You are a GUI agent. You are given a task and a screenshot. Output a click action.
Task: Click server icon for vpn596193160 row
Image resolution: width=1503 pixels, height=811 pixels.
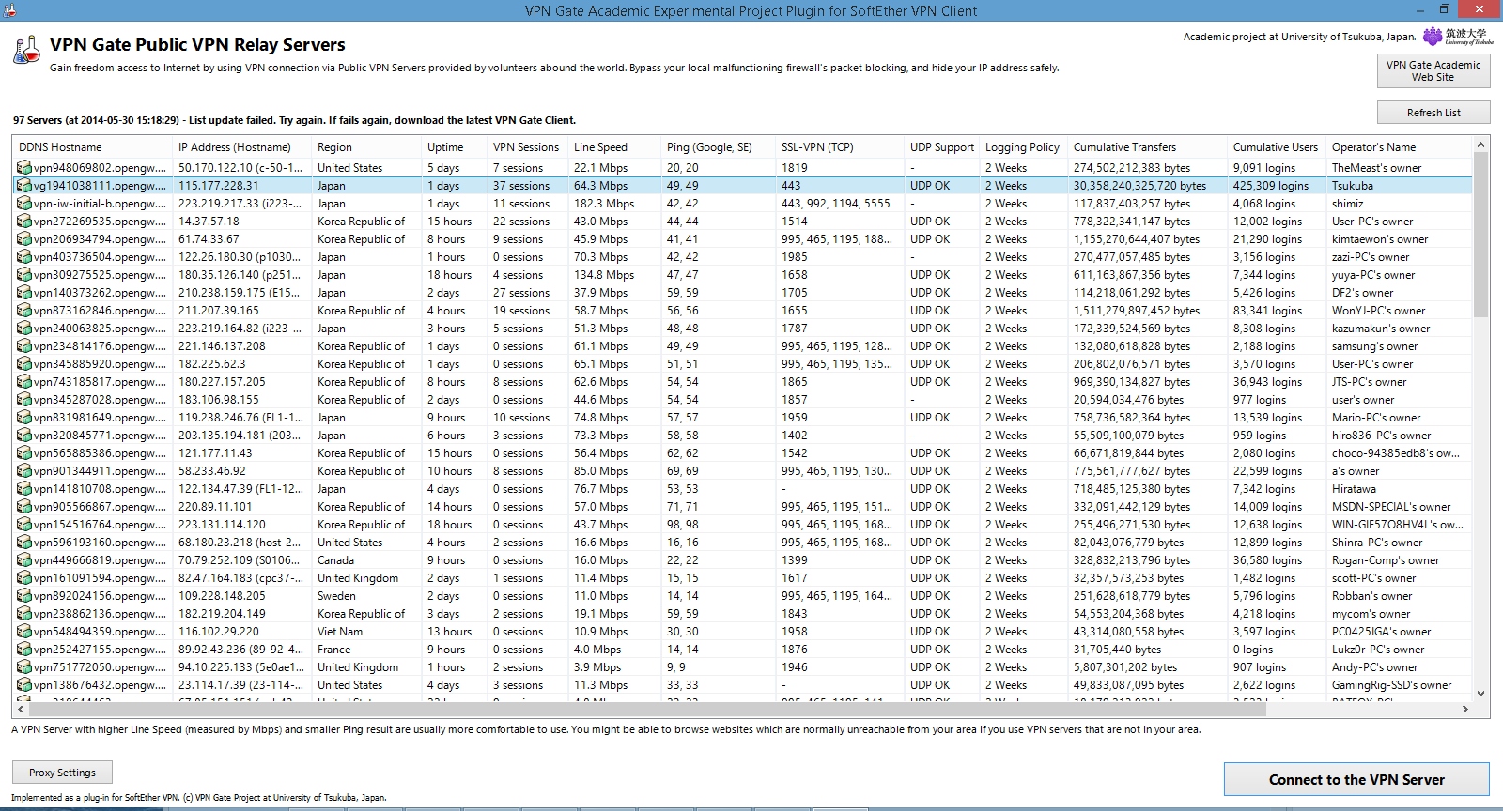tap(24, 543)
